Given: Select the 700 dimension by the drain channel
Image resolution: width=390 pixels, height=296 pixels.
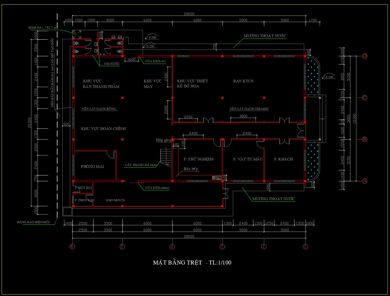Looking at the screenshot, I should (x=214, y=47).
